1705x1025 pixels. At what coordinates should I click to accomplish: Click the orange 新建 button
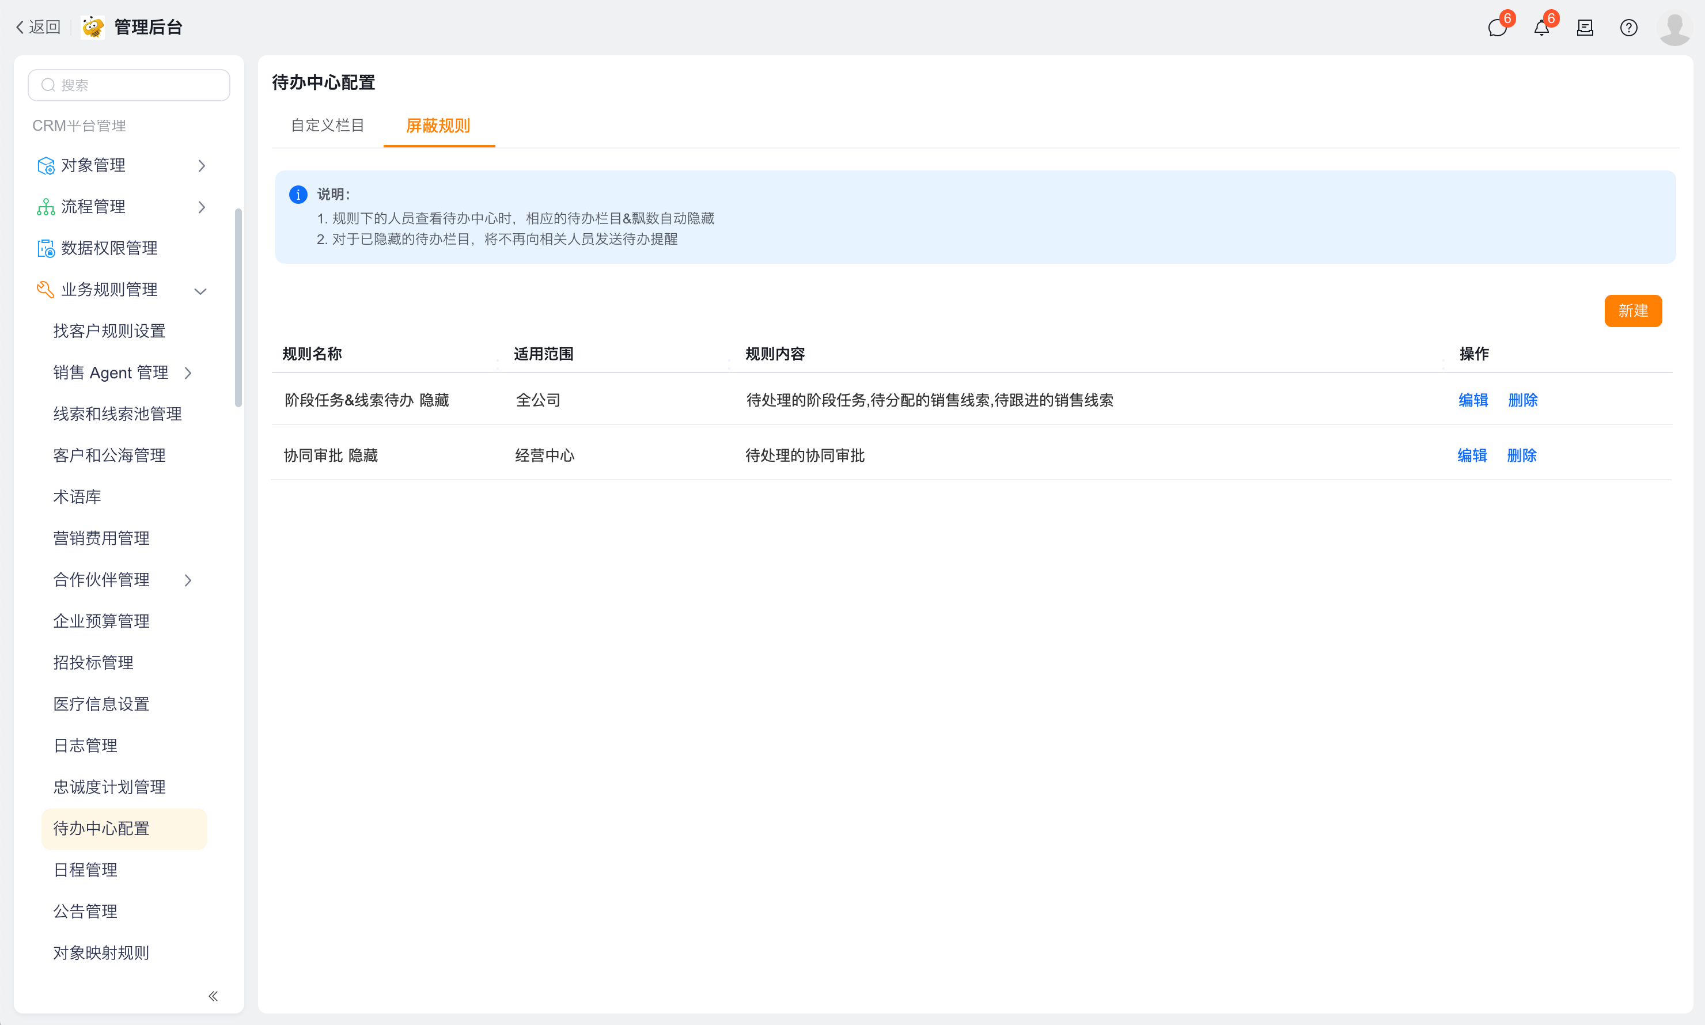click(x=1632, y=311)
